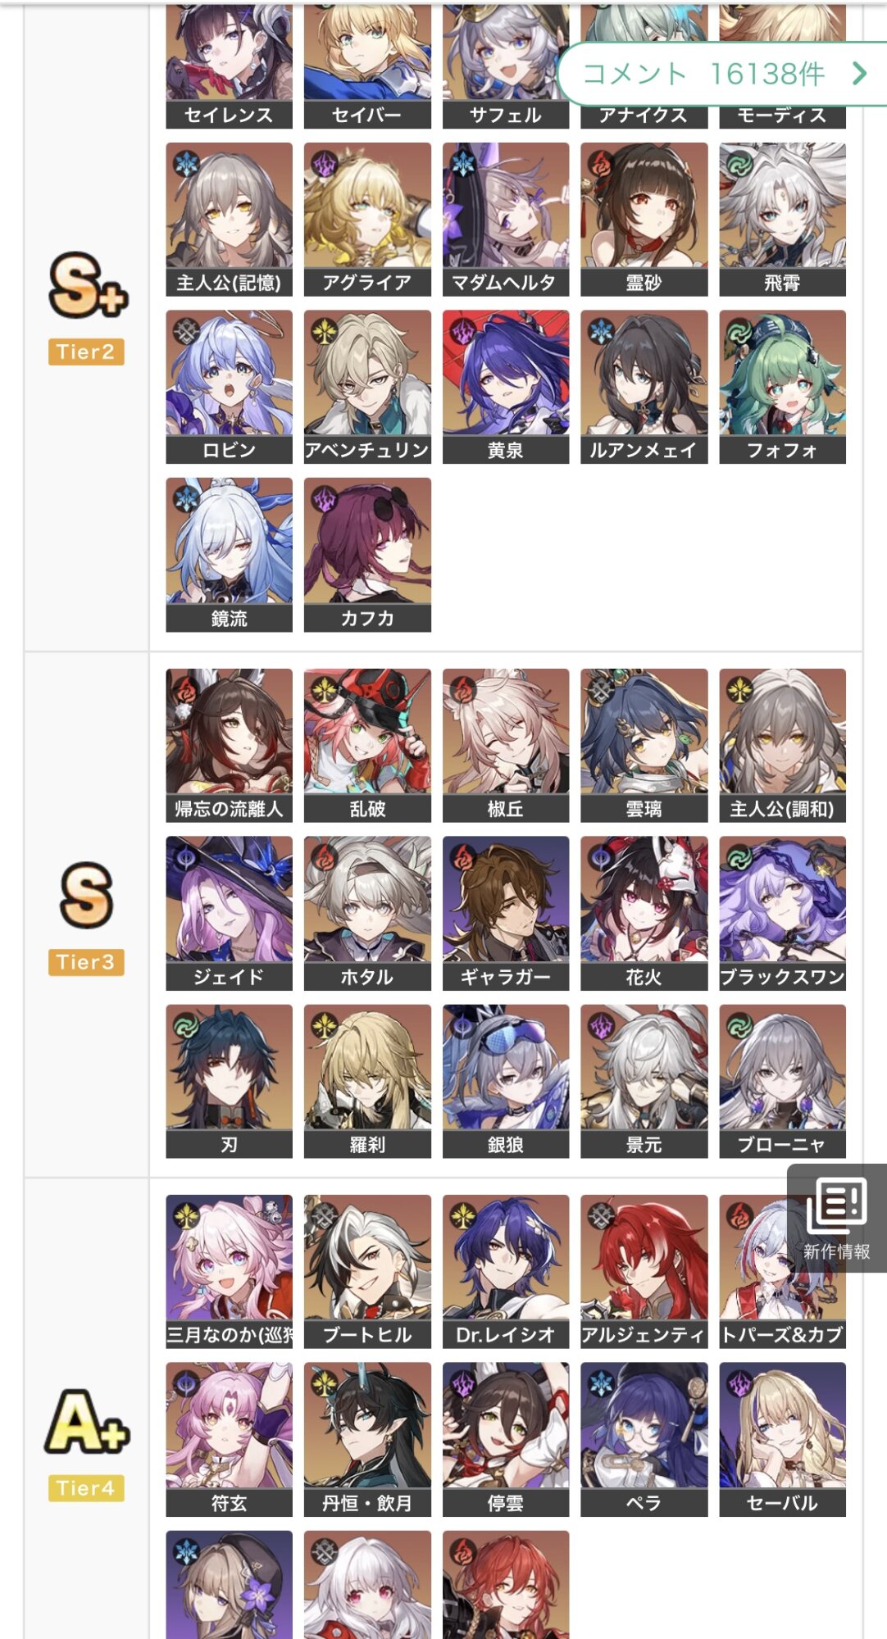This screenshot has width=887, height=1639.
Task: Open the Dr.レイシオ character thumbnail
Action: (506, 1272)
